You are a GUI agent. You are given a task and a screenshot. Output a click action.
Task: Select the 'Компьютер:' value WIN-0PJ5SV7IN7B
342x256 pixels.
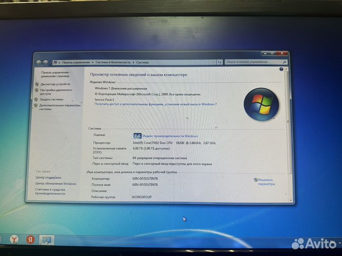click(x=145, y=179)
